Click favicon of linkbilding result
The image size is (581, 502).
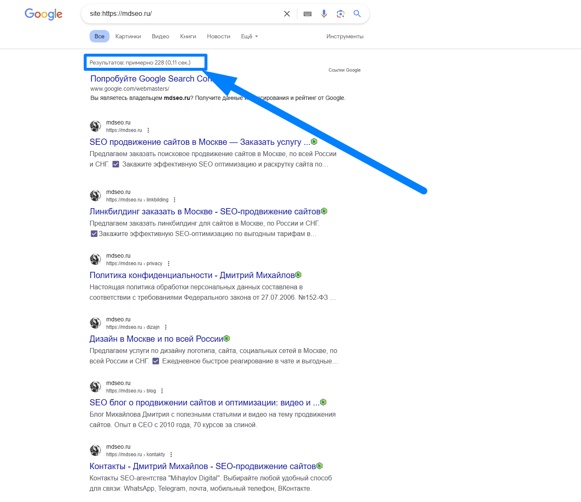click(x=95, y=196)
